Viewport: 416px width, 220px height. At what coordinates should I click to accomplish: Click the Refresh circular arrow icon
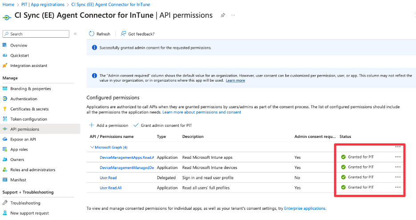tap(92, 34)
